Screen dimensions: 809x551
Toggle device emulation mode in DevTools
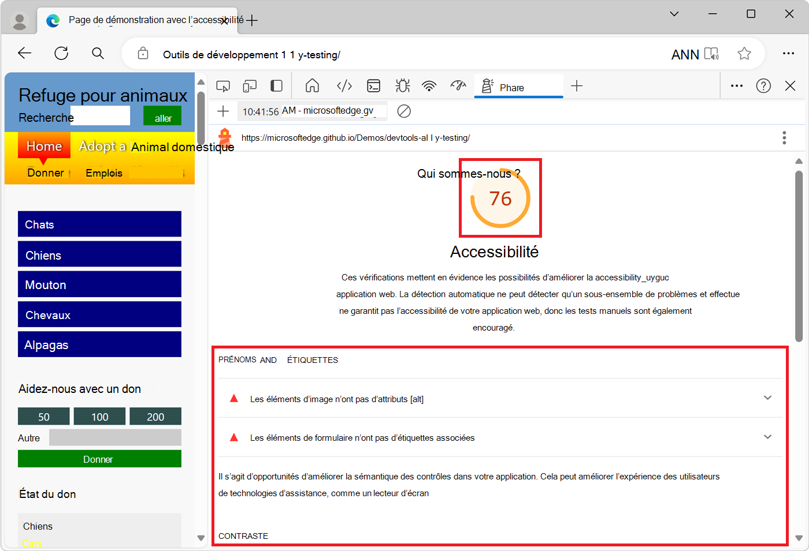250,85
